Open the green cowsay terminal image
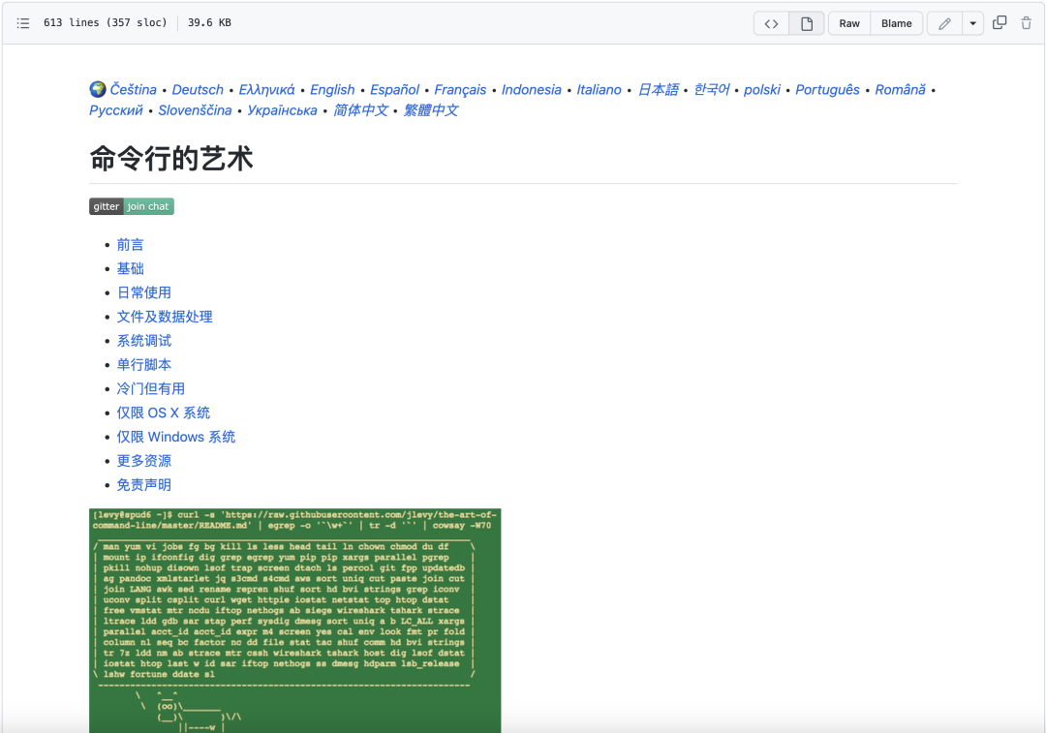The width and height of the screenshot is (1046, 733). pyautogui.click(x=294, y=621)
